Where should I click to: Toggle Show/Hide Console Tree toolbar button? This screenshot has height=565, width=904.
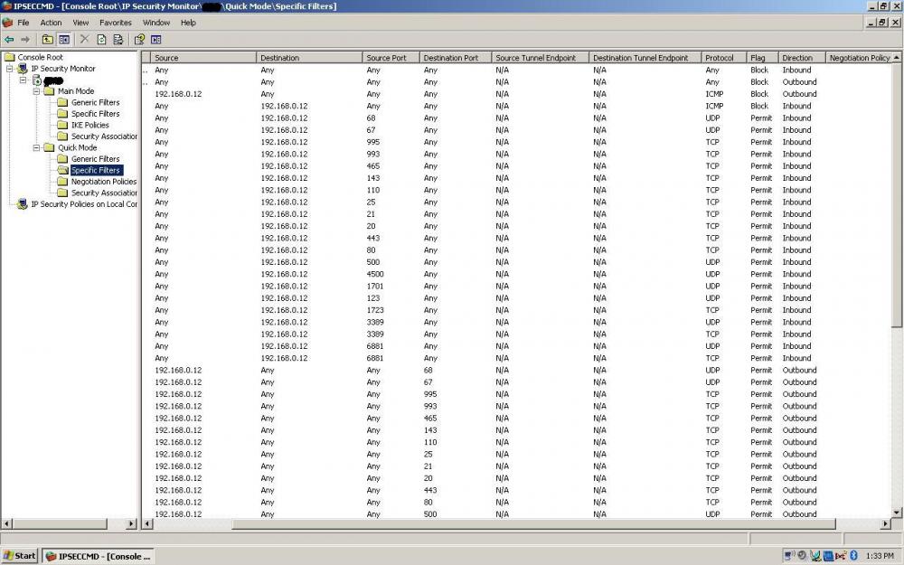pyautogui.click(x=64, y=40)
